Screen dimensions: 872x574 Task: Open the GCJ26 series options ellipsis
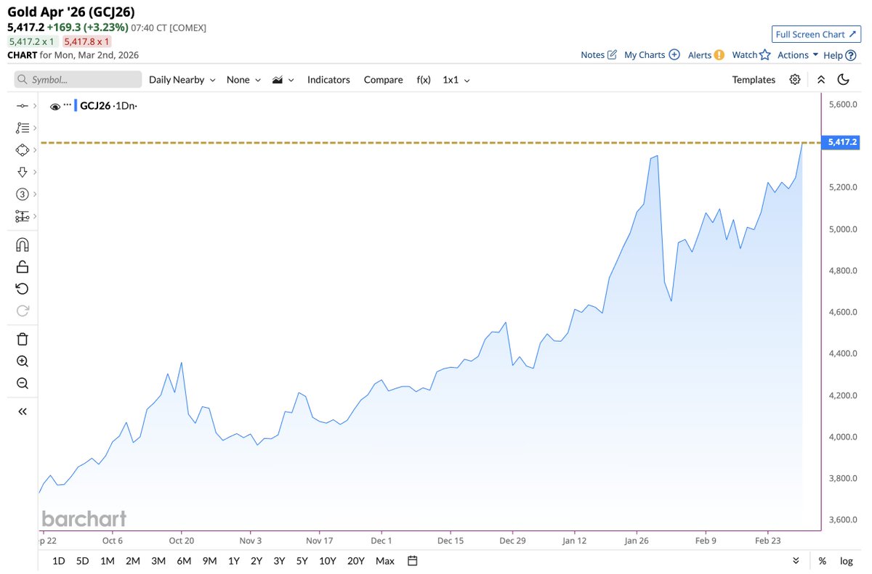click(x=68, y=105)
